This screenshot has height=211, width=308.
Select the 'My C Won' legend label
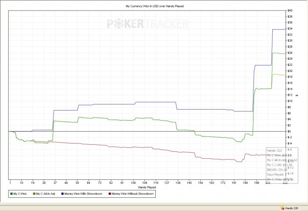click(20, 194)
